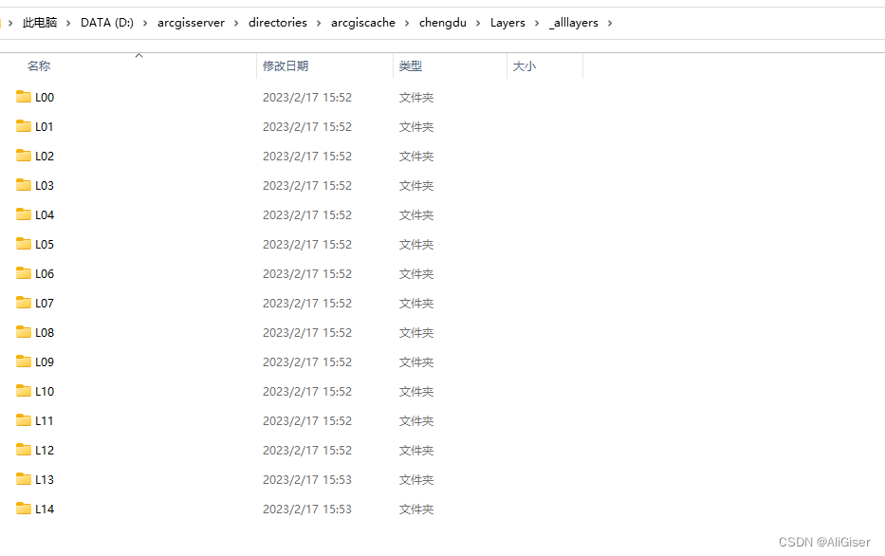Open the L03 folder icon
The height and width of the screenshot is (556, 885).
(x=24, y=185)
